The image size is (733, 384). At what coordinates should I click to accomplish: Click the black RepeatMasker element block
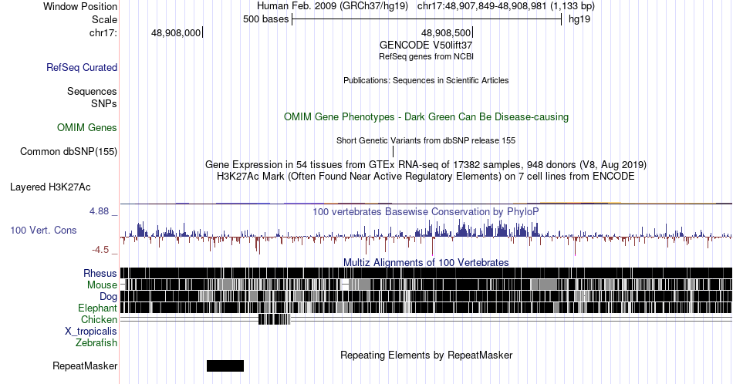225,365
